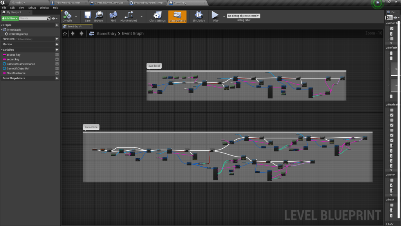Select Event BeginPlay in My Blueprint
The height and width of the screenshot is (226, 401).
click(18, 34)
